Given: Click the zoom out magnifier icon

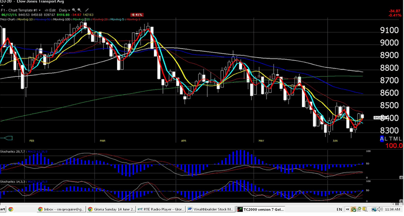Looking at the screenshot, I should [x=80, y=10].
